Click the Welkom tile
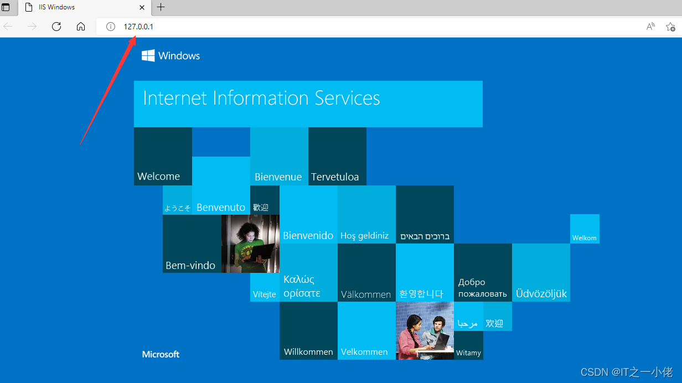The width and height of the screenshot is (682, 383). 585,229
